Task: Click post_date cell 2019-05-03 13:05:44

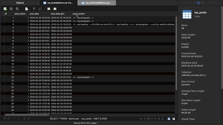Action: pos(40,107)
